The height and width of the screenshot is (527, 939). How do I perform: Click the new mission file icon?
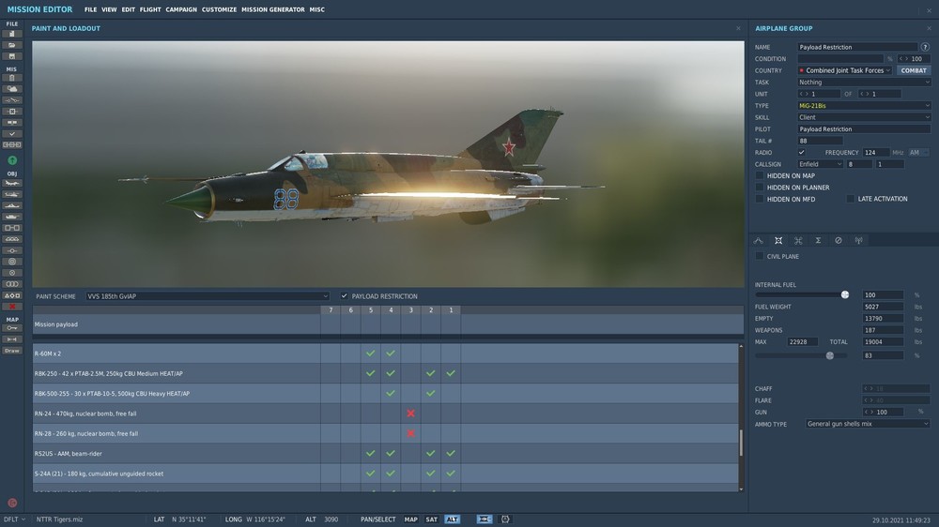click(x=12, y=34)
